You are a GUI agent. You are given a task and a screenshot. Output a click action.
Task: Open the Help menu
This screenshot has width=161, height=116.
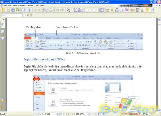click(42, 6)
